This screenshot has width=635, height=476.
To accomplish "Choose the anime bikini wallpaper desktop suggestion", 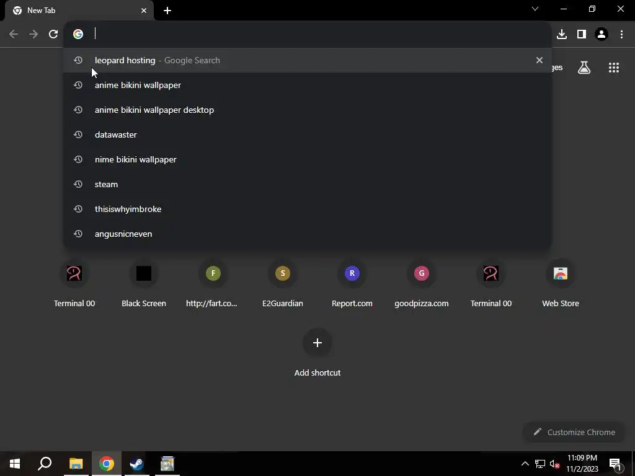I will [308, 110].
